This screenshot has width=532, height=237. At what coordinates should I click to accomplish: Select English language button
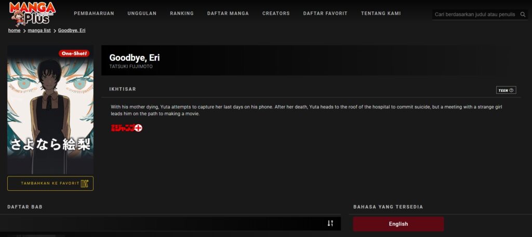[398, 224]
